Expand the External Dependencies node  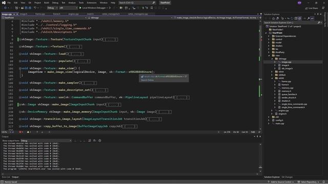tap(269, 36)
